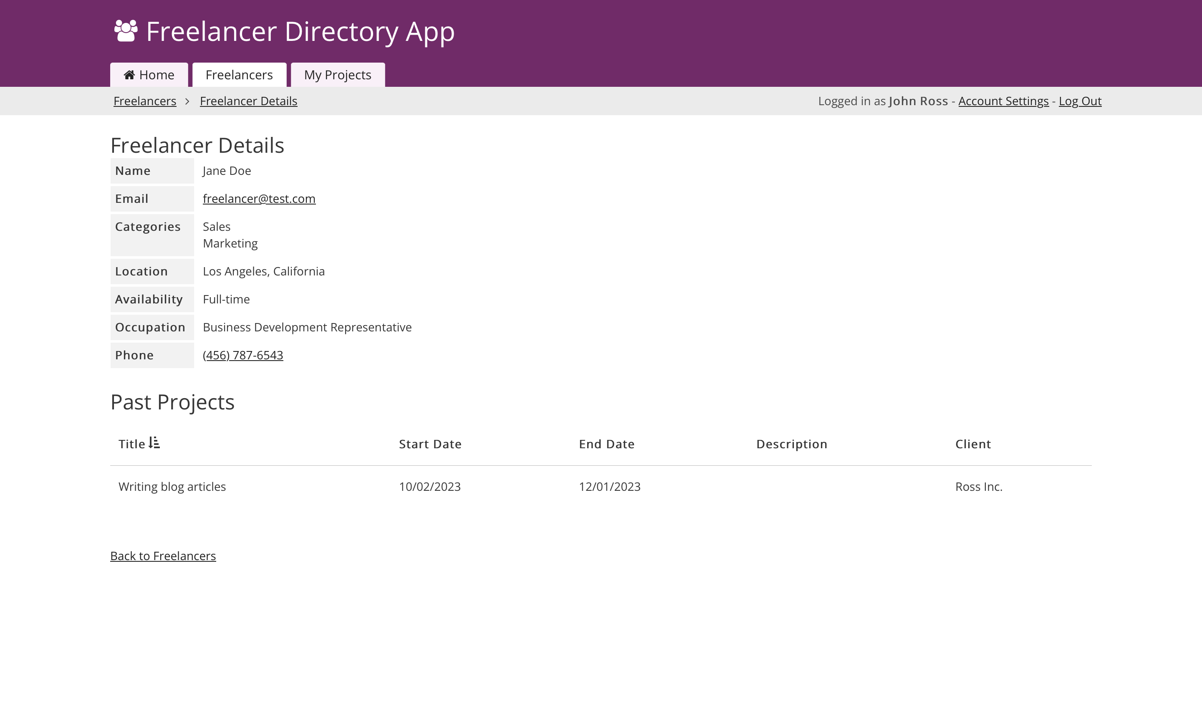The width and height of the screenshot is (1202, 707).
Task: Click the Freelancers breadcrumb link
Action: point(144,101)
